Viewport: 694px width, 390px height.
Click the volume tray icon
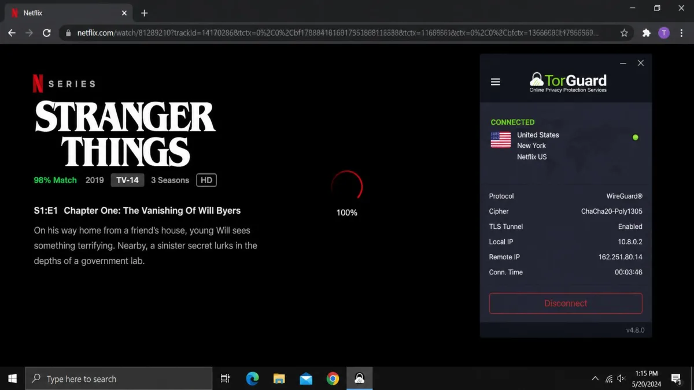pos(622,378)
